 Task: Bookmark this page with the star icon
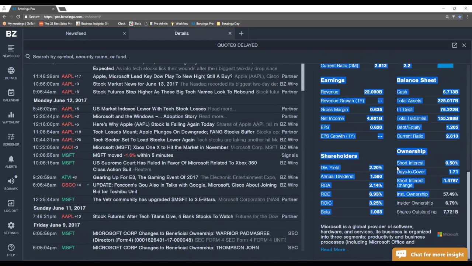pyautogui.click(x=459, y=17)
